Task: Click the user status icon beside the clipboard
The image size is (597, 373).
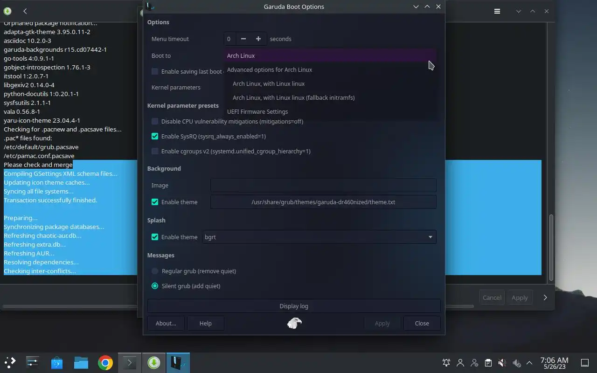Action: [474, 363]
